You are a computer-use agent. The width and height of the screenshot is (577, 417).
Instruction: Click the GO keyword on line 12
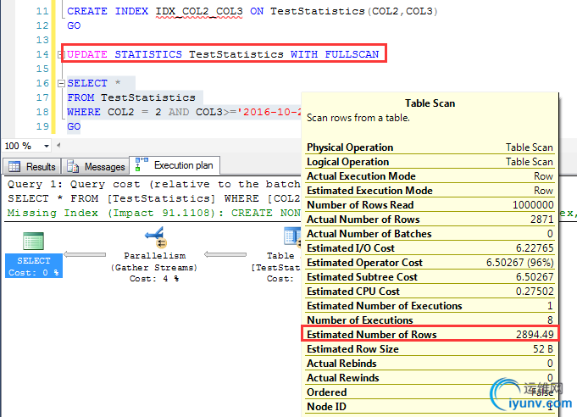[x=74, y=25]
